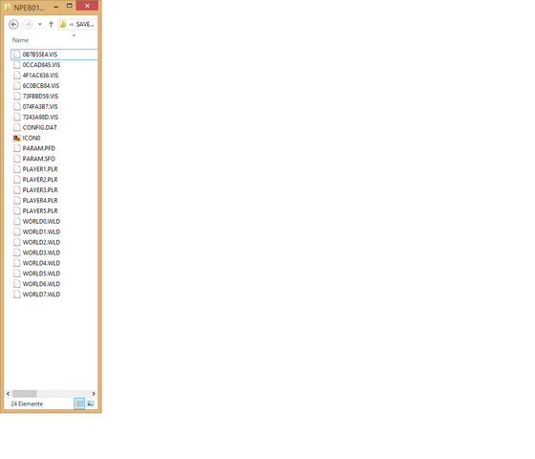Sort files by Name column header
This screenshot has width=535, height=459.
20,40
